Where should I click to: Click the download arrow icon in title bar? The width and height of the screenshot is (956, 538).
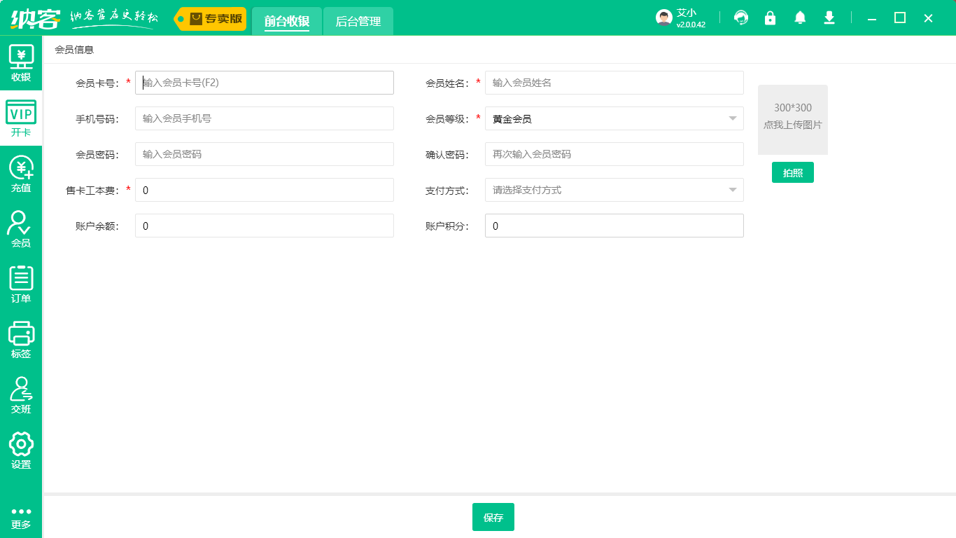pos(829,18)
